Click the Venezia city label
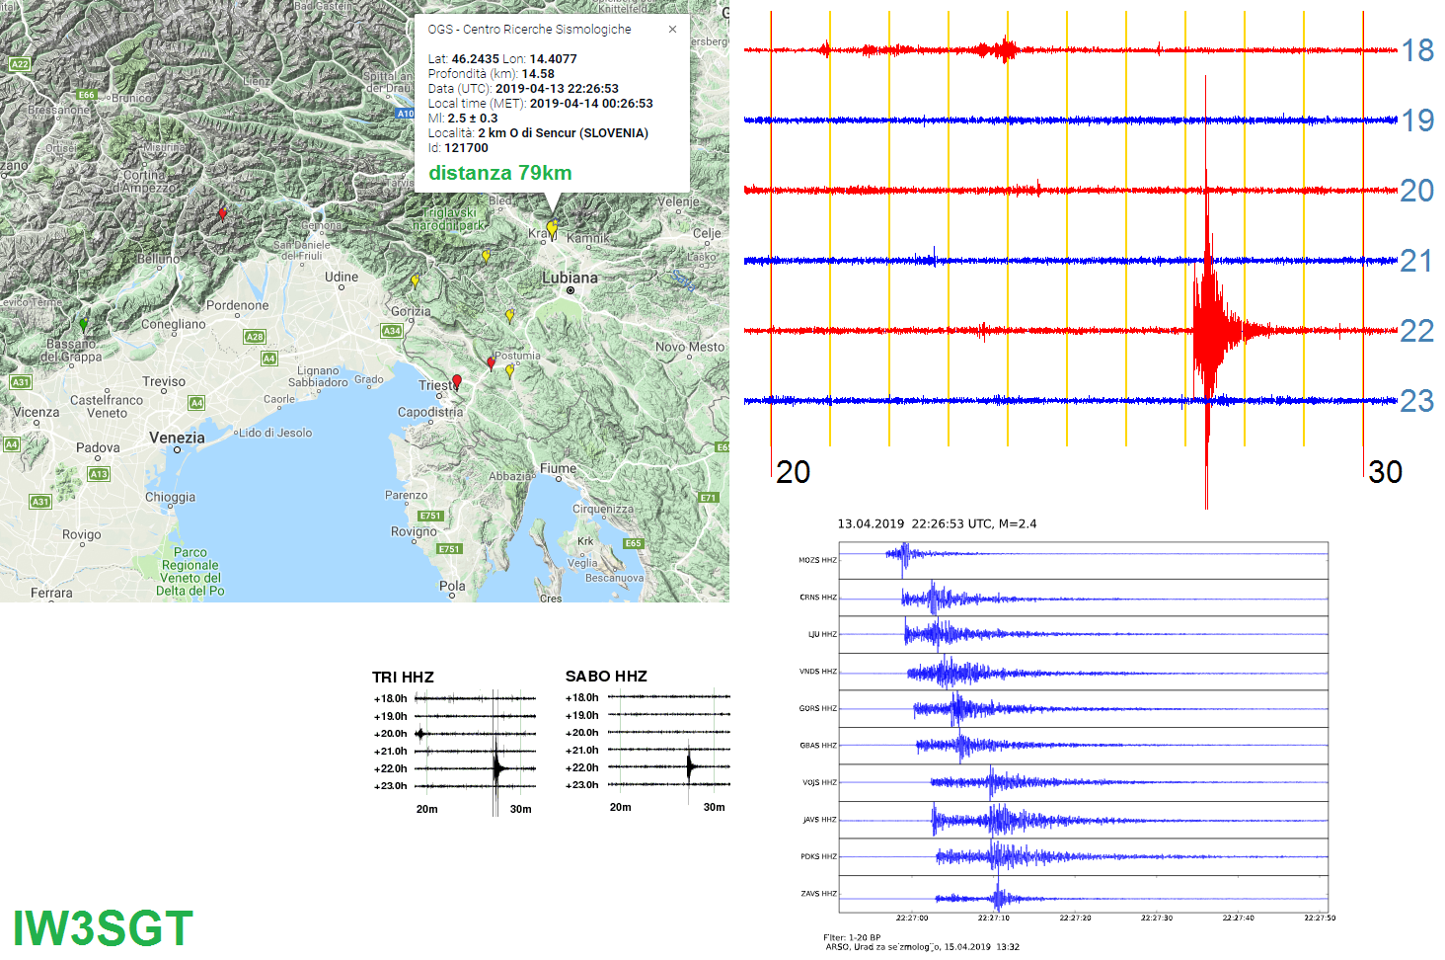This screenshot has height=960, width=1445. [177, 438]
